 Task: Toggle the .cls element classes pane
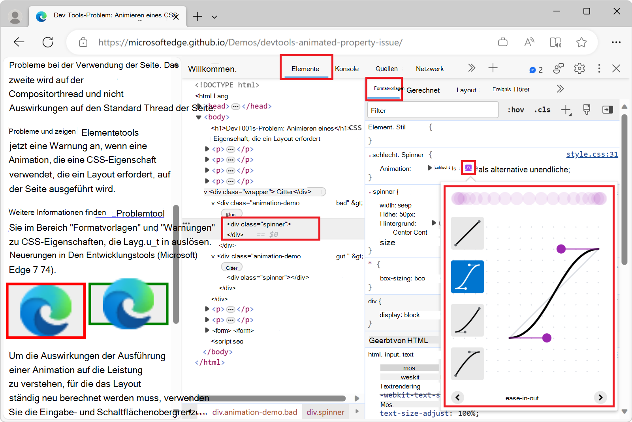pos(542,110)
